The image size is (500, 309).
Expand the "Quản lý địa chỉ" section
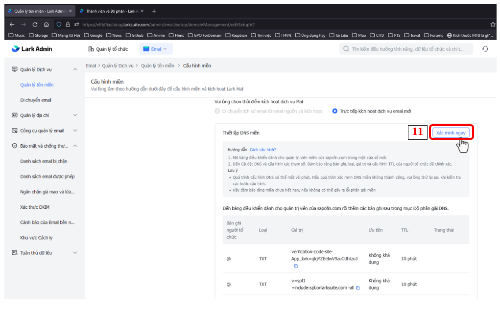pos(75,115)
